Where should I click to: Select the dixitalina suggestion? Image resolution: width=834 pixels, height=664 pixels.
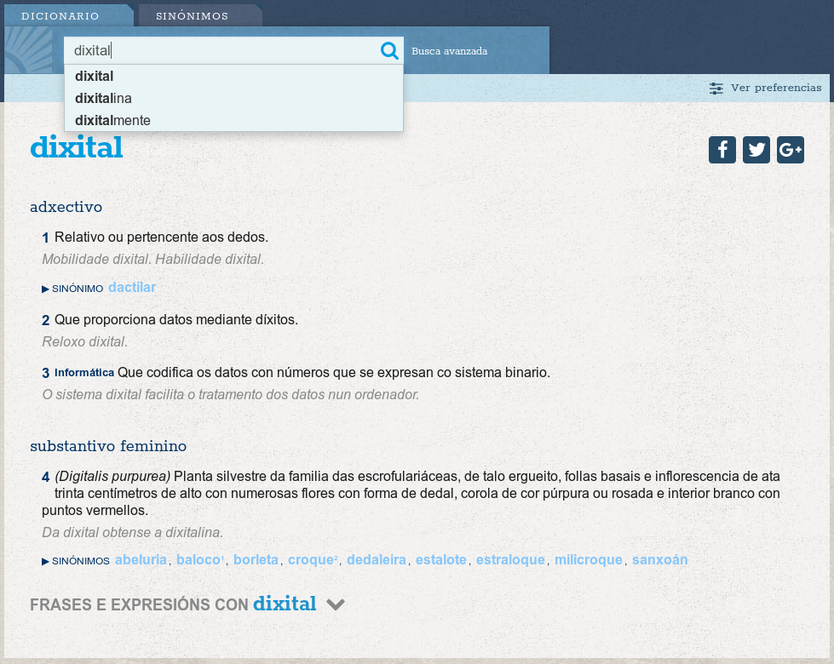(x=103, y=98)
